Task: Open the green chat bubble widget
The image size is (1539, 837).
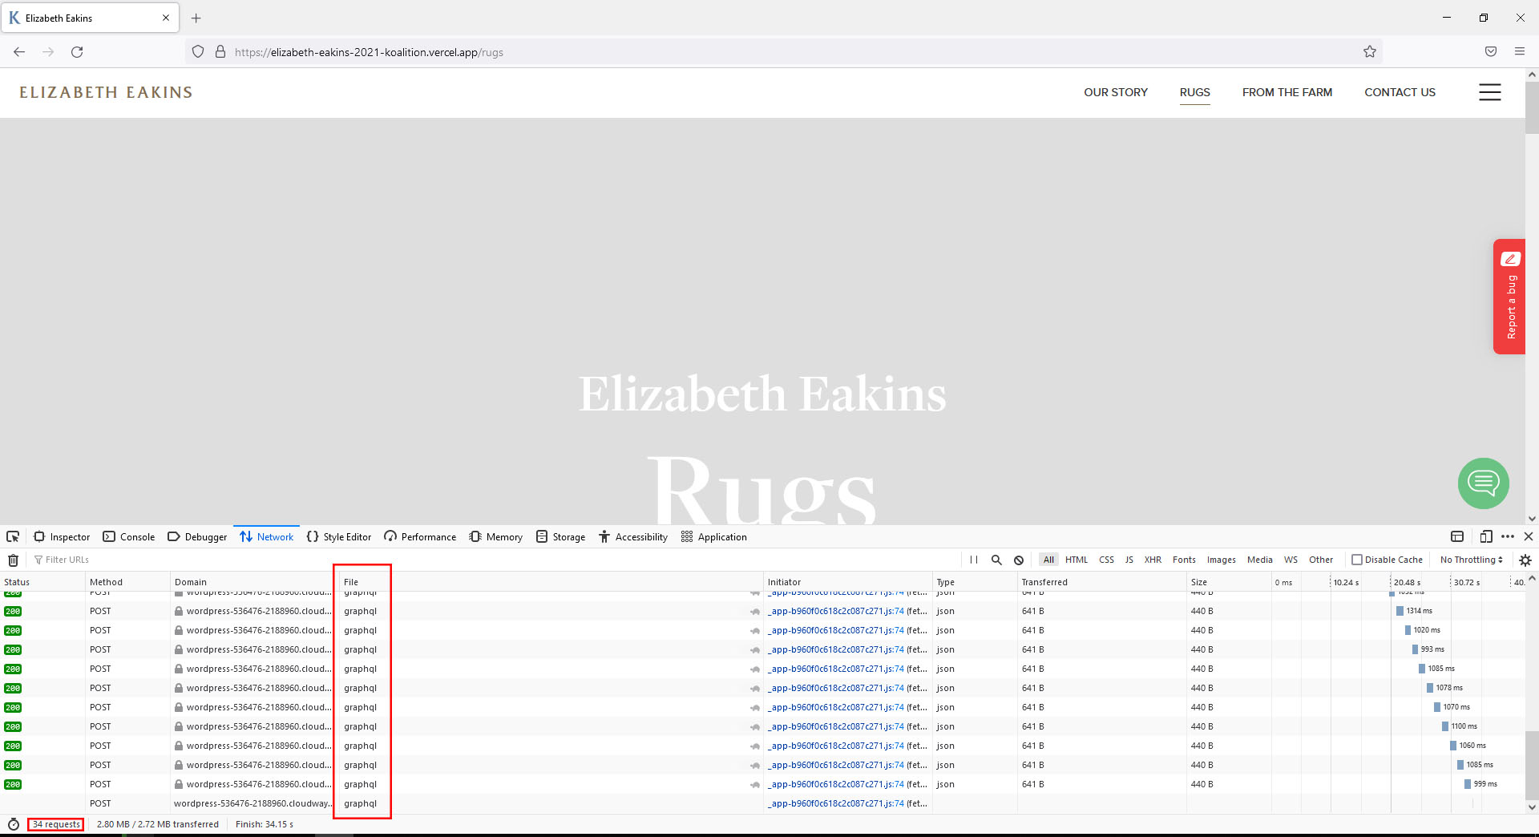Action: point(1484,483)
